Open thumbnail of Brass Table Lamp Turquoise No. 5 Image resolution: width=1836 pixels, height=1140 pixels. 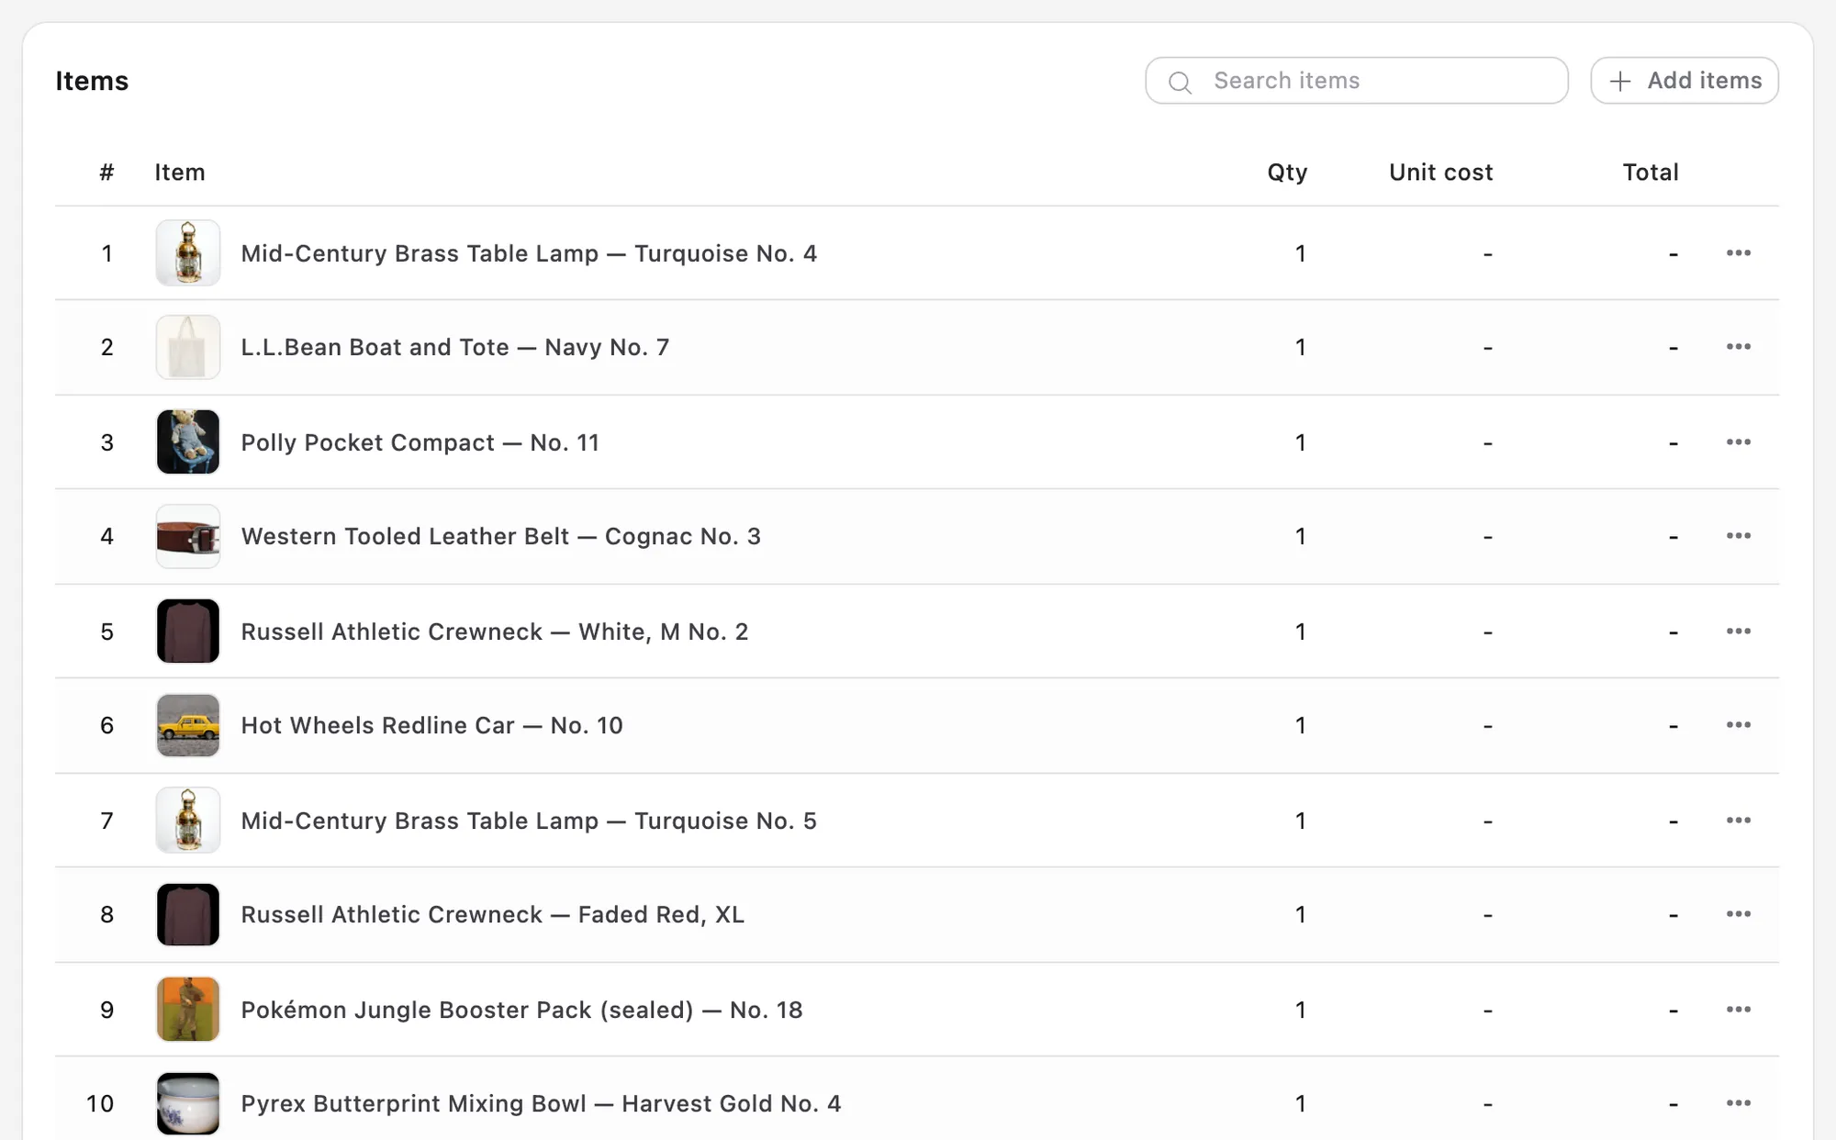click(x=188, y=820)
